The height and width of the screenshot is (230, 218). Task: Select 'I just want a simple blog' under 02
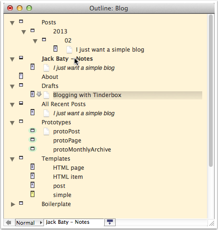(110, 50)
